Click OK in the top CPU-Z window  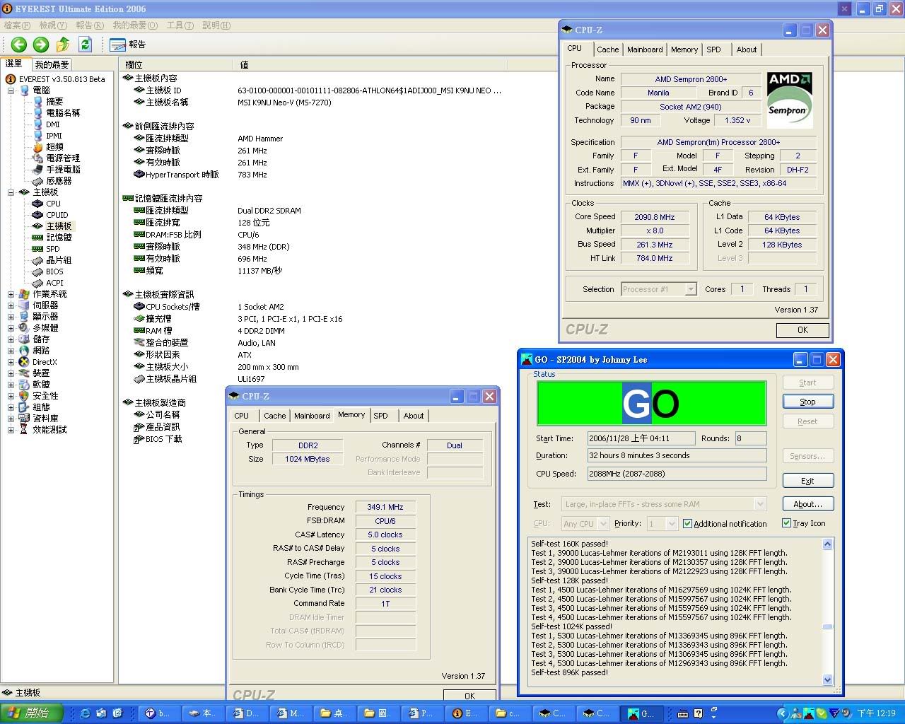pos(802,330)
